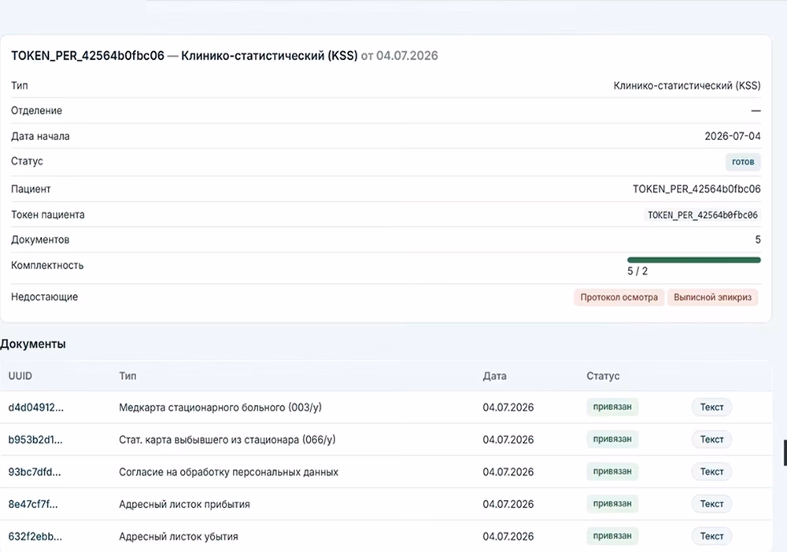
Task: Click Стат. карта выбывшего из стационара type cell
Action: [x=227, y=440]
